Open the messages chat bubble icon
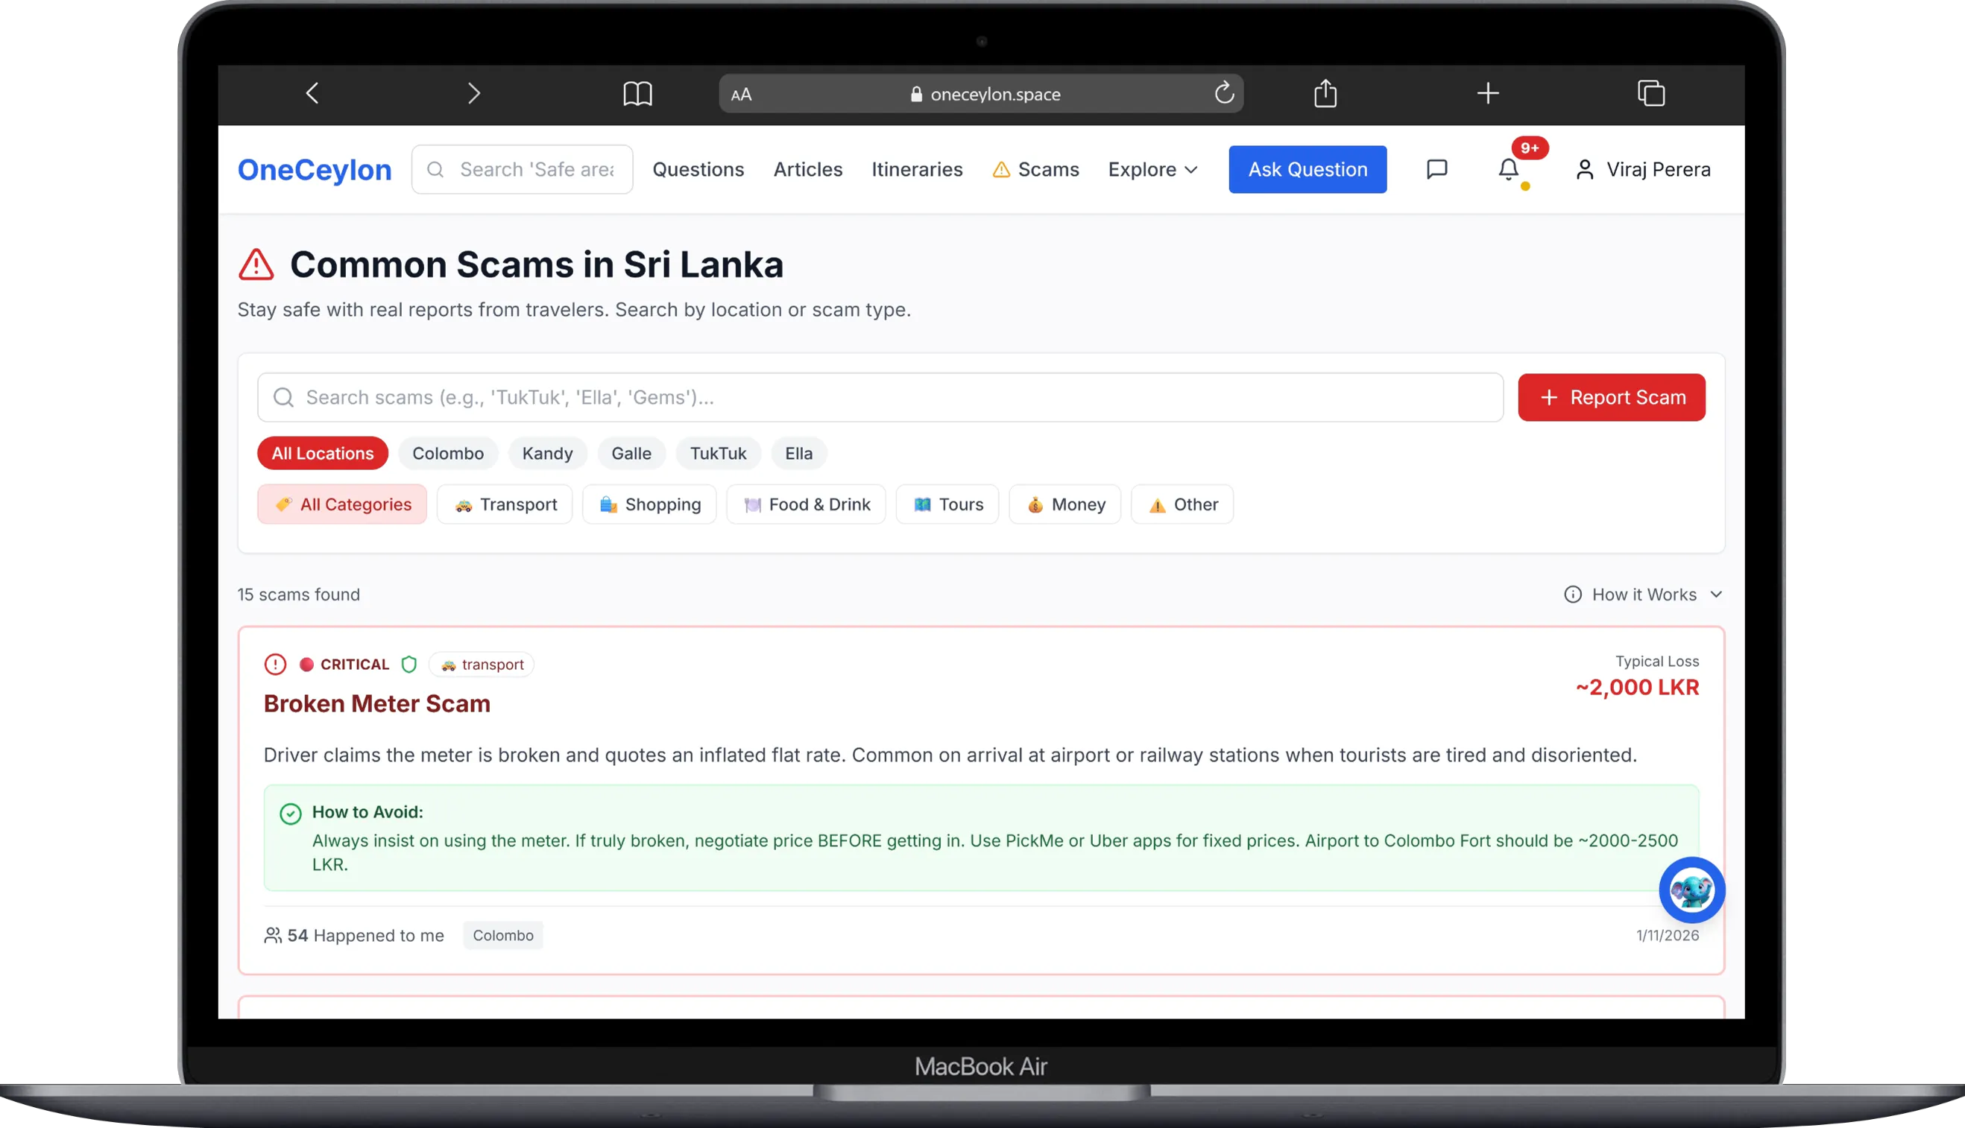Image resolution: width=1965 pixels, height=1128 pixels. click(1436, 170)
